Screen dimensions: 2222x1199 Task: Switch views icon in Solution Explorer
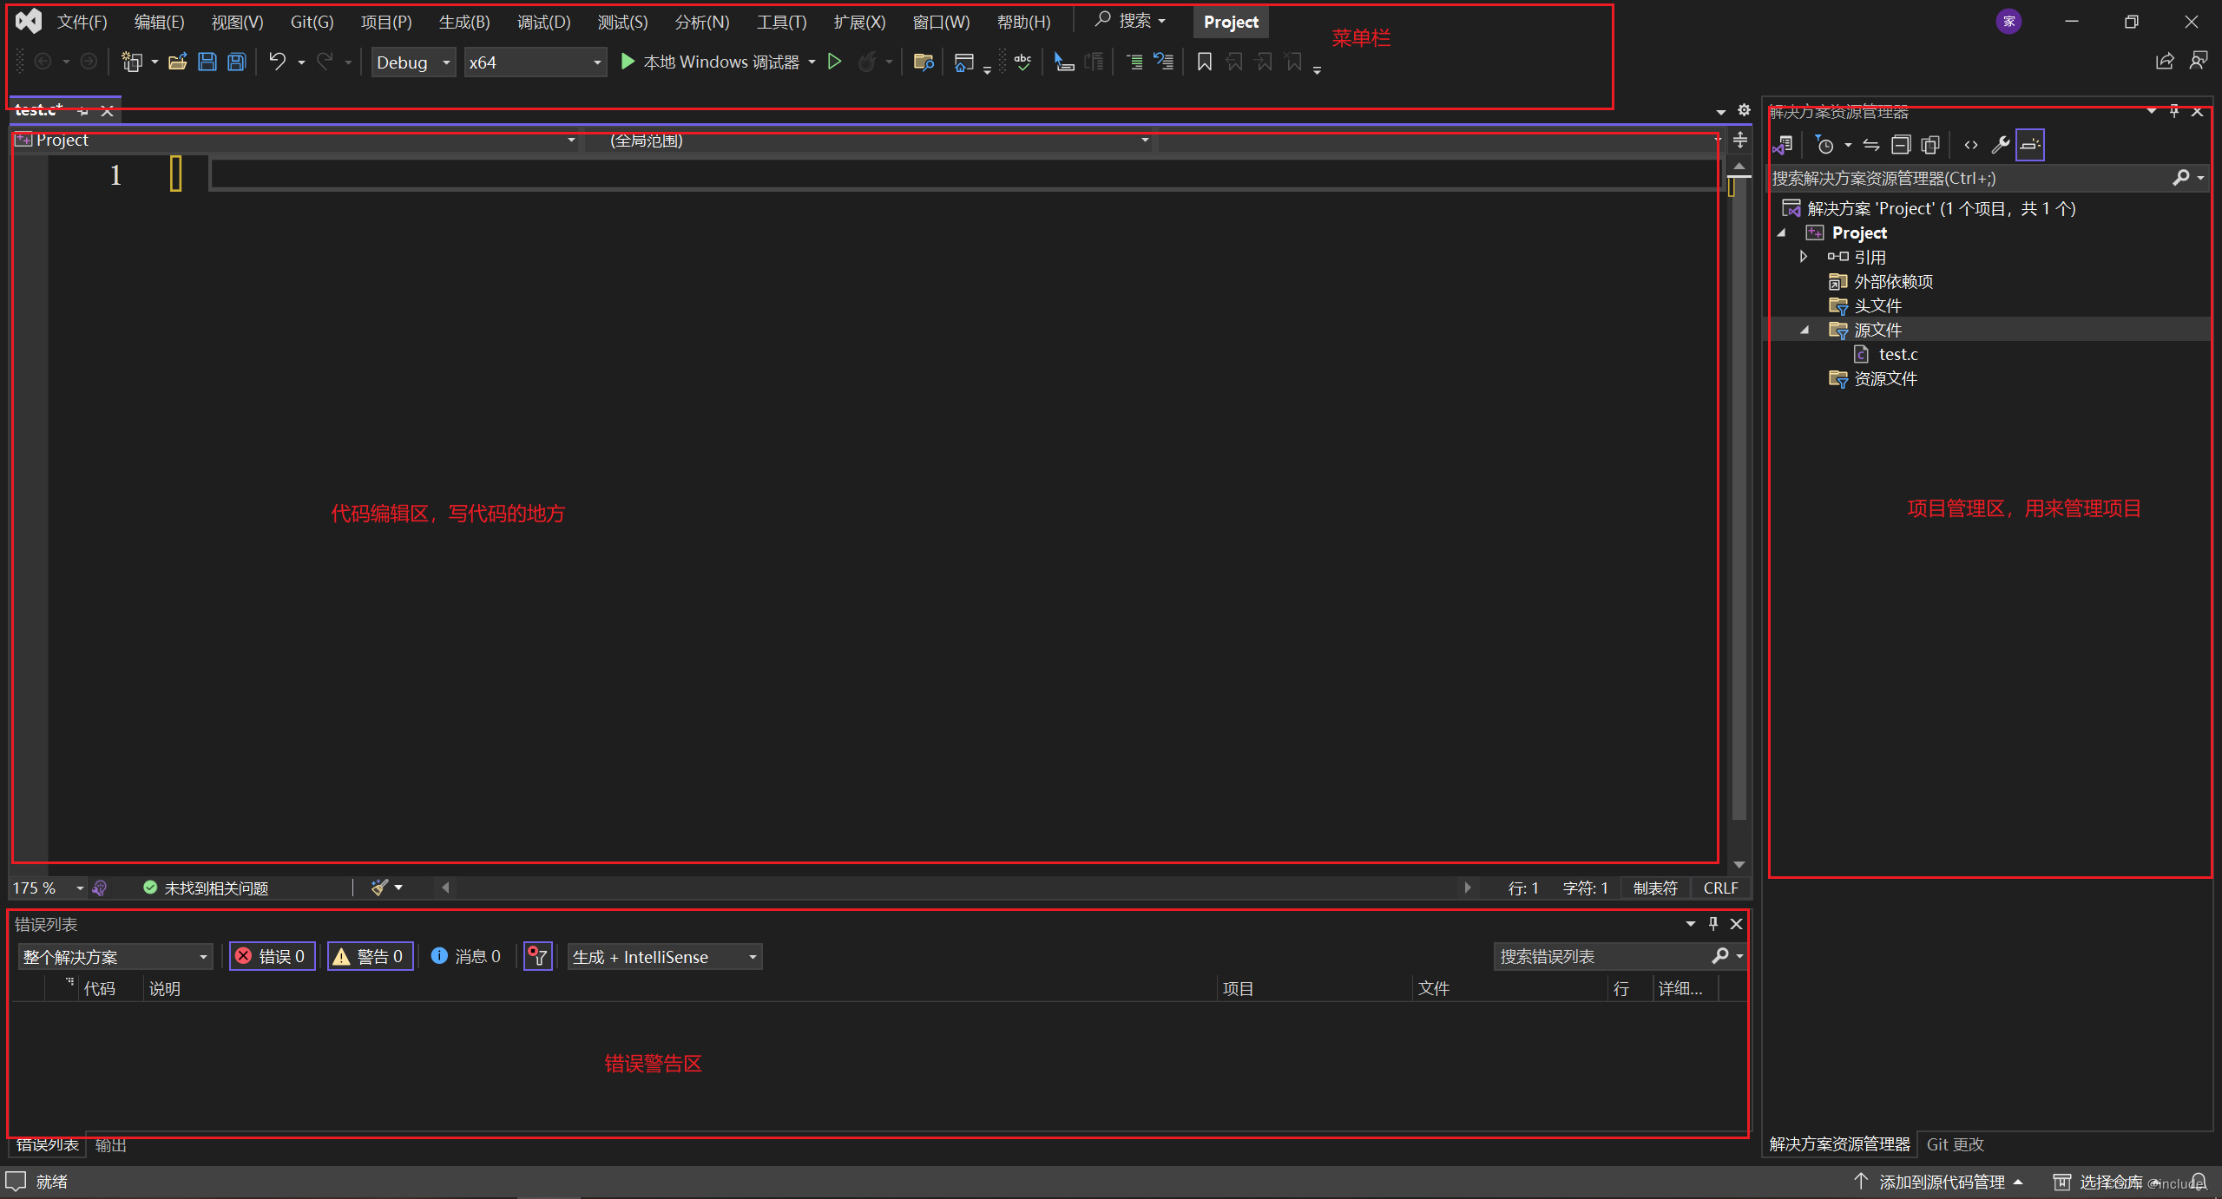[x=1784, y=145]
